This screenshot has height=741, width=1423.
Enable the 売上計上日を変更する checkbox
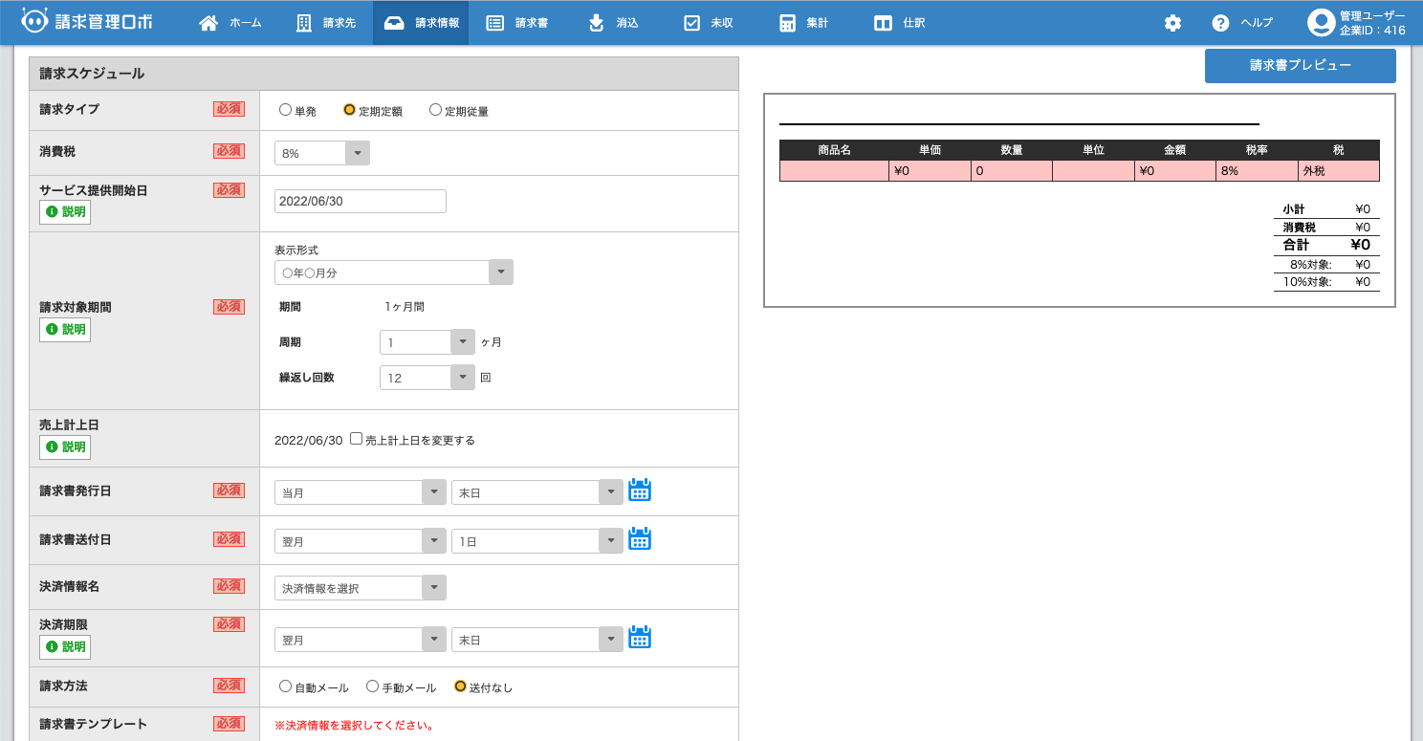point(356,437)
